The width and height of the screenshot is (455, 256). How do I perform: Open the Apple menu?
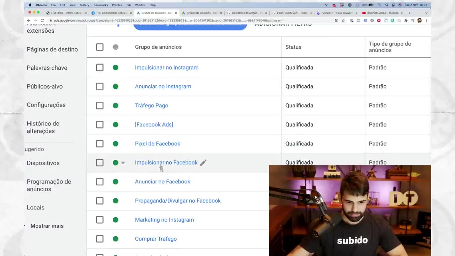(30, 5)
